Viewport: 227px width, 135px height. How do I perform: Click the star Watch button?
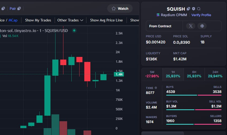(120, 8)
